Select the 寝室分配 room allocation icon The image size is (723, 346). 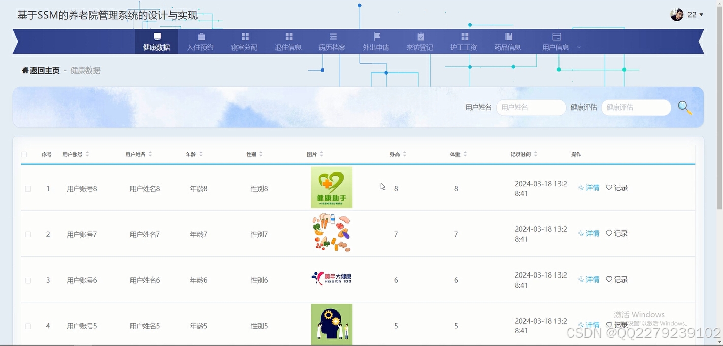coord(244,37)
